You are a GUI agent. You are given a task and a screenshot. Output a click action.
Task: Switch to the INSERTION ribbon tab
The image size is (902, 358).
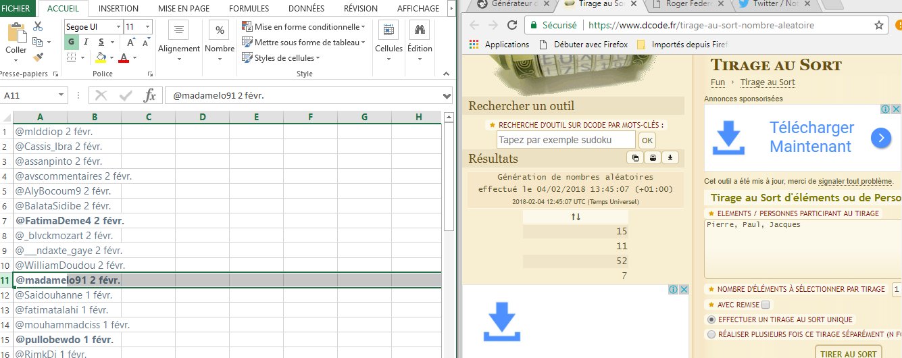tap(118, 9)
